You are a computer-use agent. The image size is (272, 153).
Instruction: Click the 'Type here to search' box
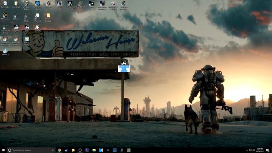tap(31, 150)
